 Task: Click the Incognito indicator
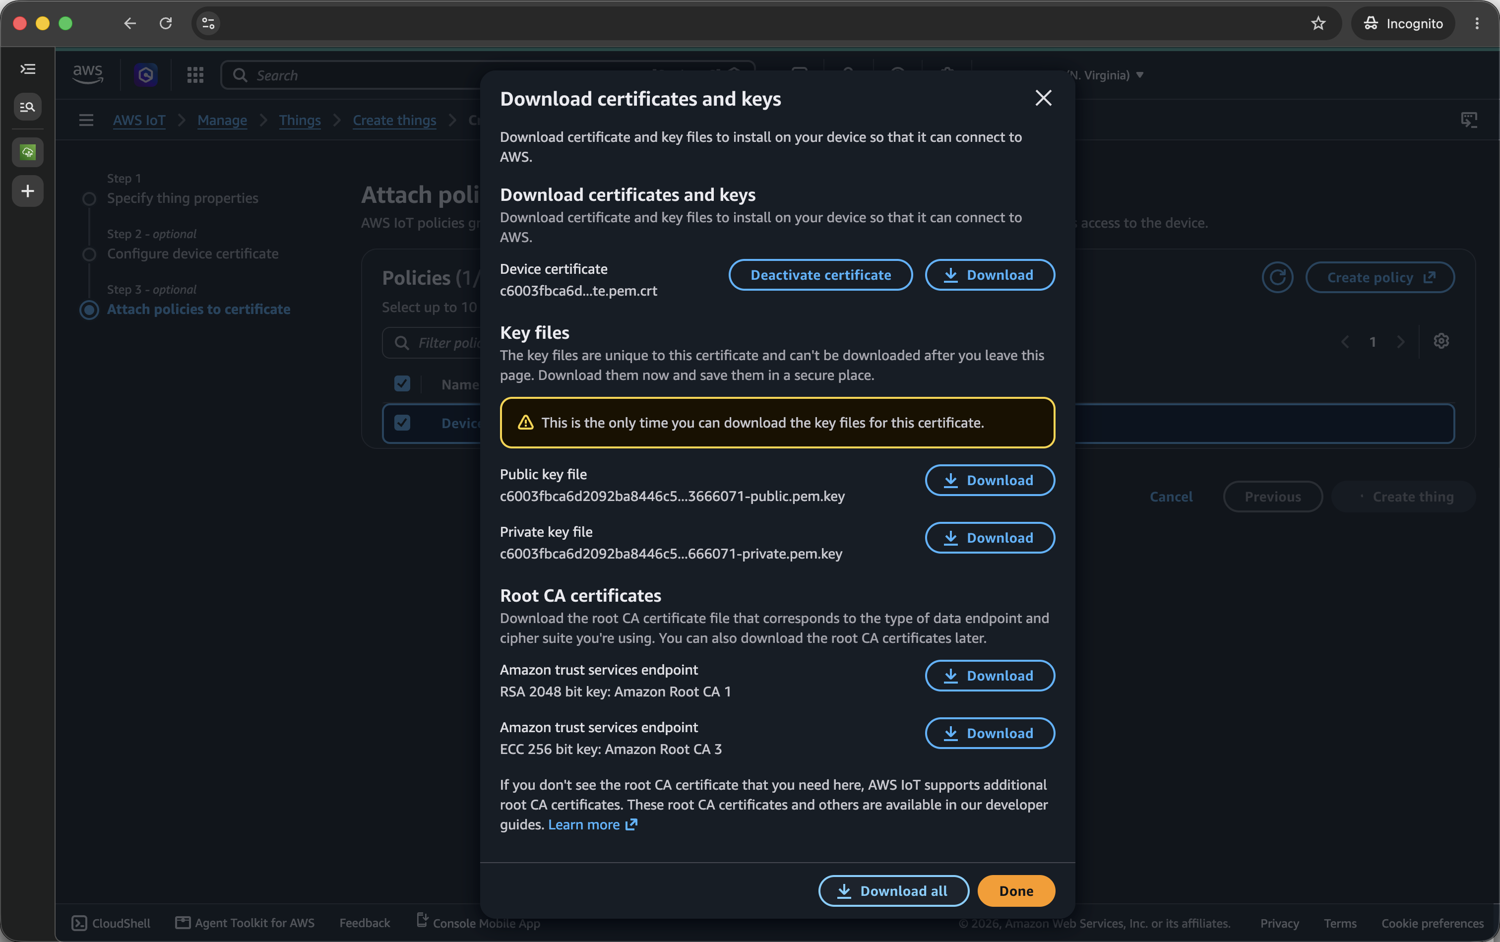coord(1403,23)
